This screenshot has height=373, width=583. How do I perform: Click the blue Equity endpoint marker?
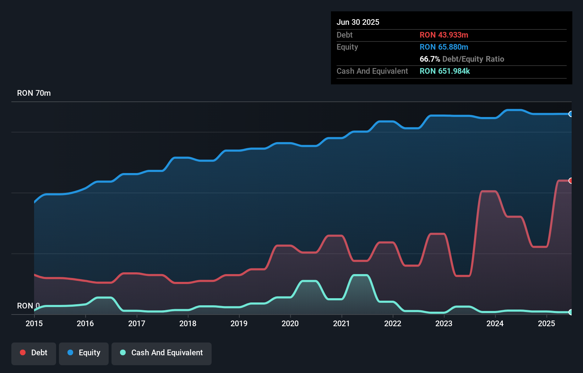tap(571, 114)
